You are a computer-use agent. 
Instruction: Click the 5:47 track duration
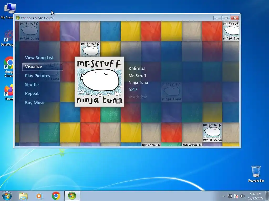pos(133,90)
